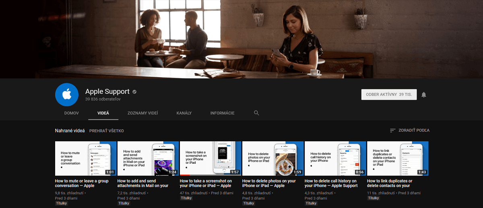483x208 pixels.
Task: Click the 0:56 duration badge
Action: pyautogui.click(x=360, y=172)
